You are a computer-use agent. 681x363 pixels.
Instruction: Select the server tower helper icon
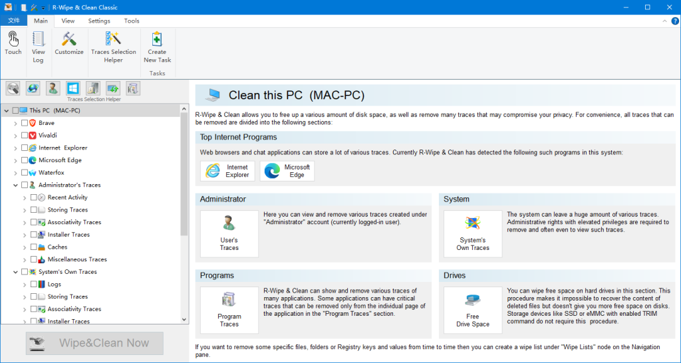pos(93,88)
